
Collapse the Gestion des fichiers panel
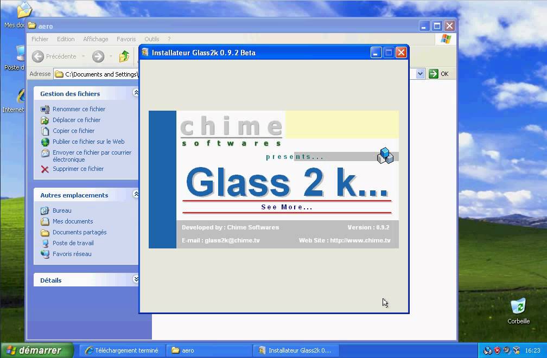click(136, 93)
